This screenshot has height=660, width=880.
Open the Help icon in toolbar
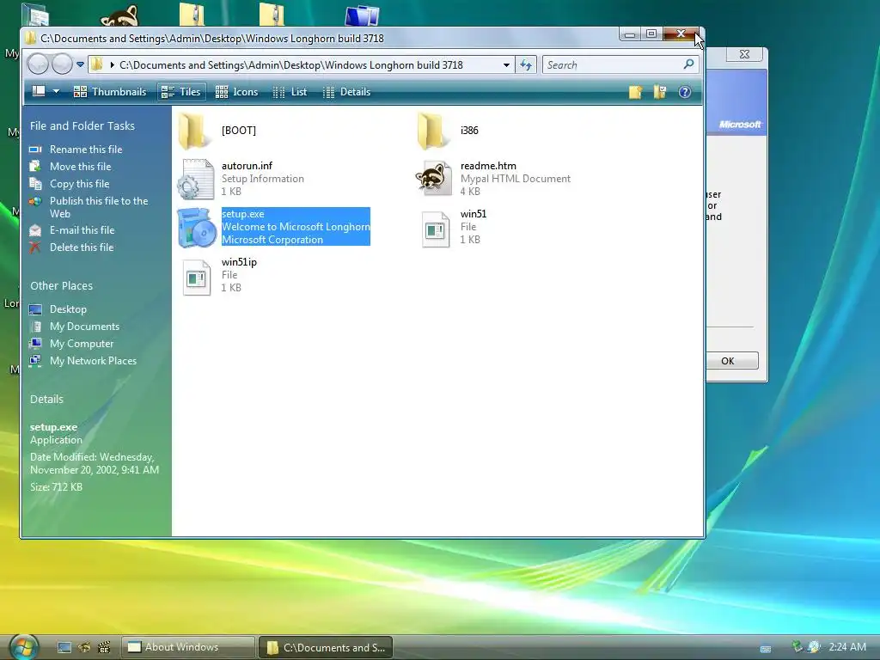(x=685, y=92)
